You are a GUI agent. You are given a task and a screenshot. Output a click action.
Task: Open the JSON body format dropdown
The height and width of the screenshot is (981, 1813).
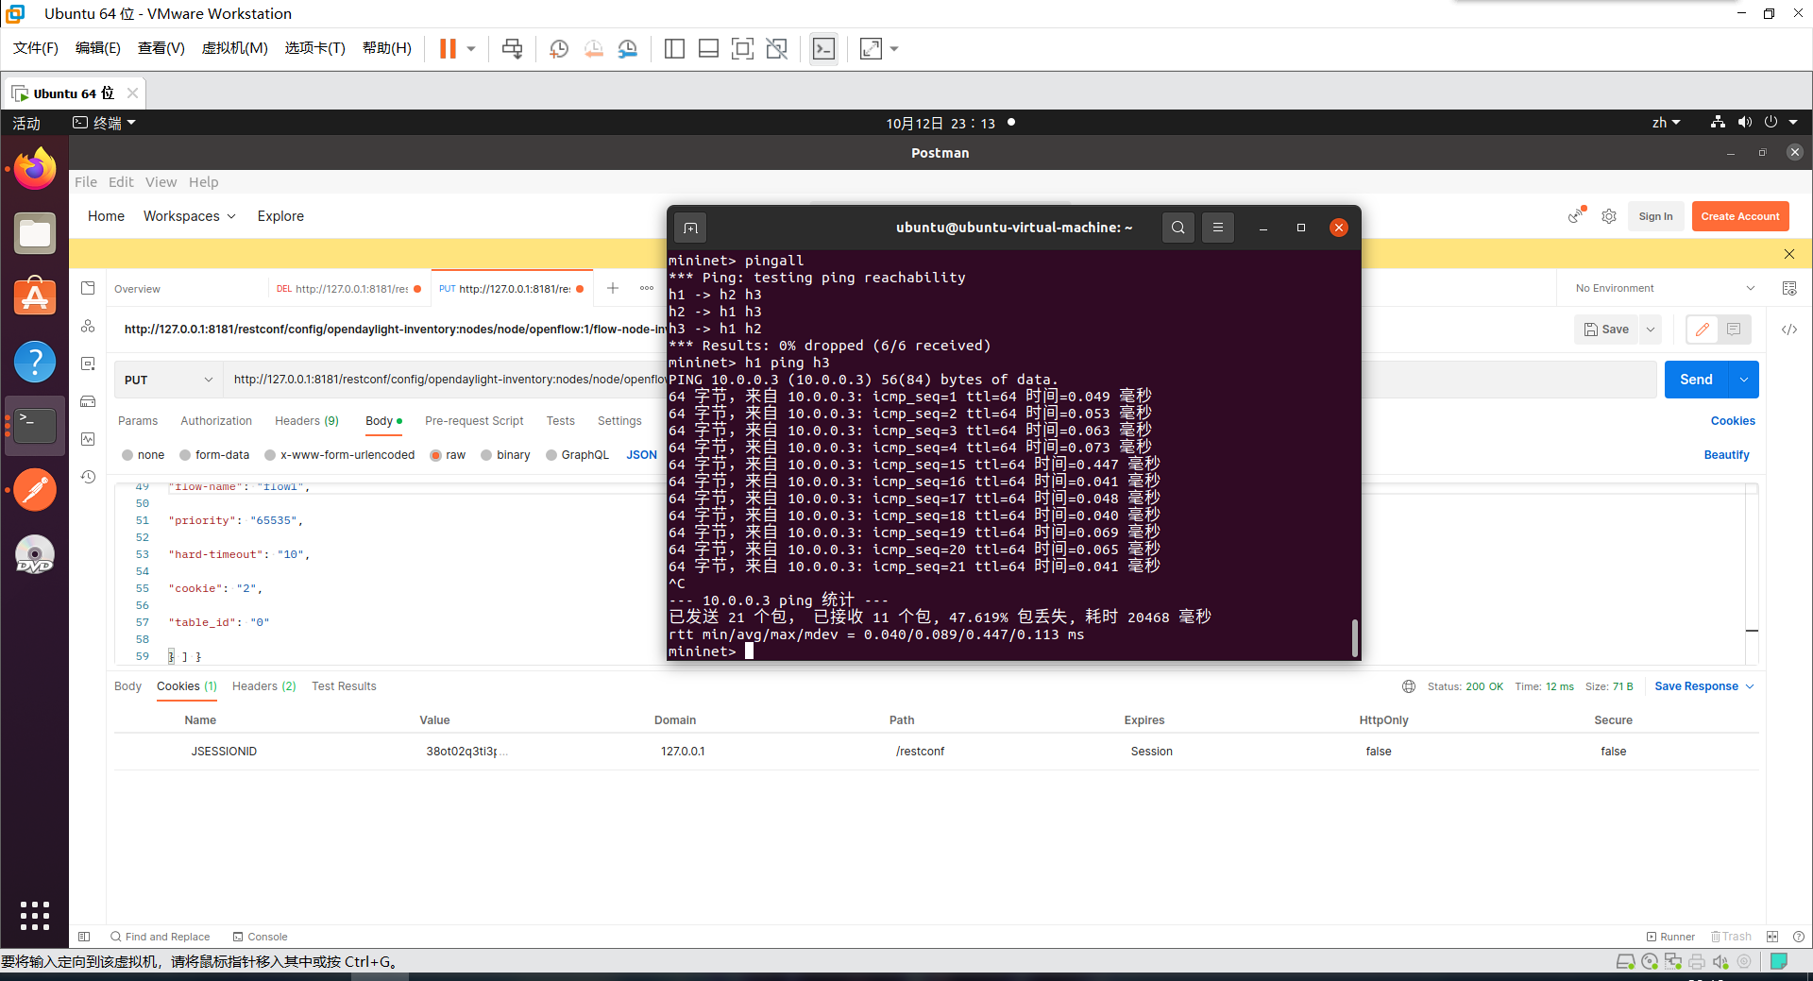click(642, 455)
